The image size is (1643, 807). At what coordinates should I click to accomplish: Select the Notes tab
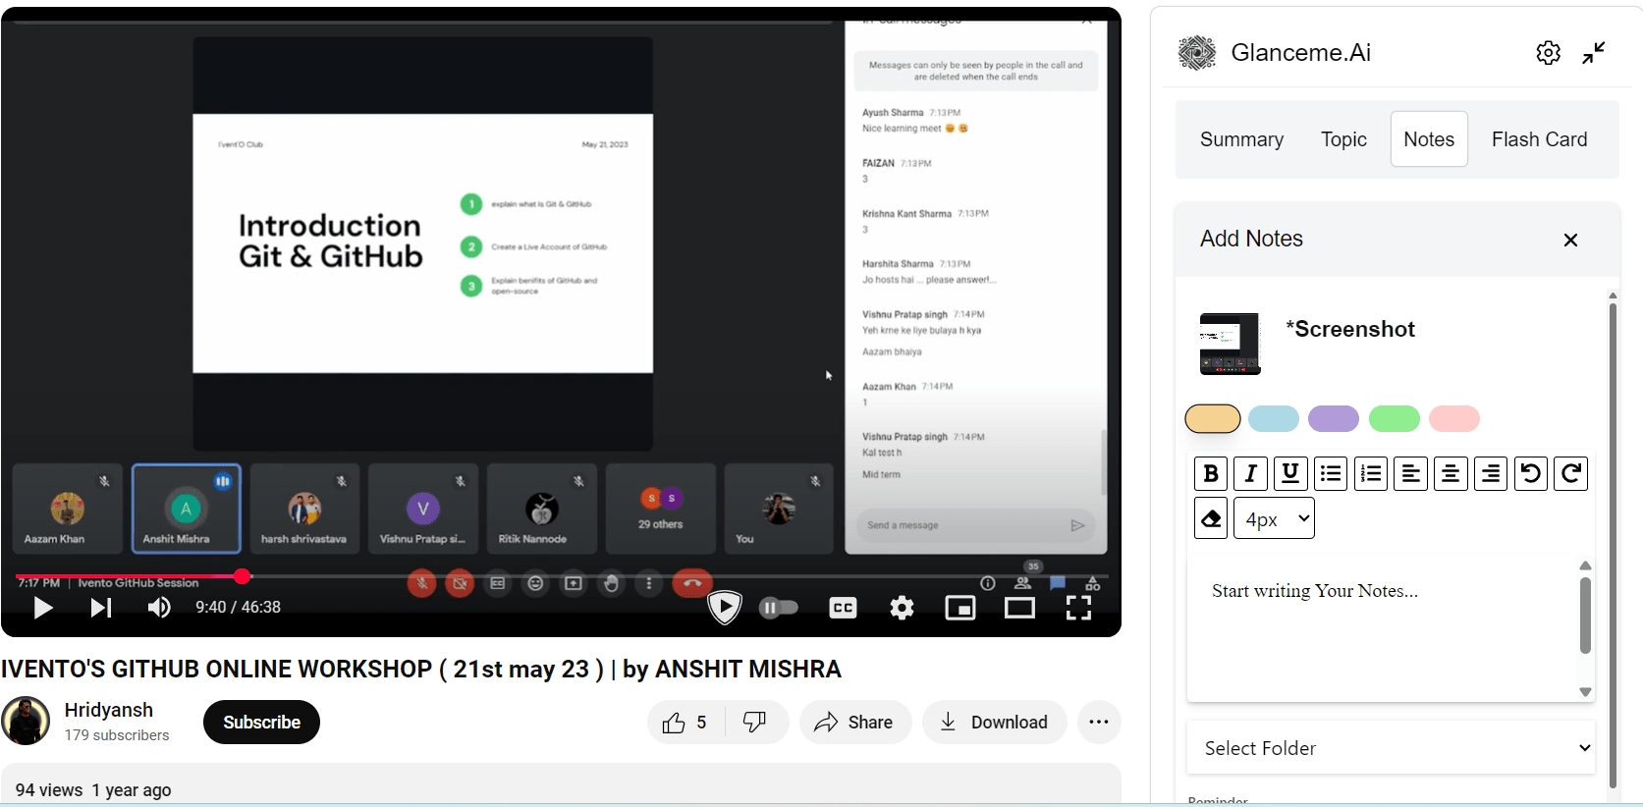1429,139
